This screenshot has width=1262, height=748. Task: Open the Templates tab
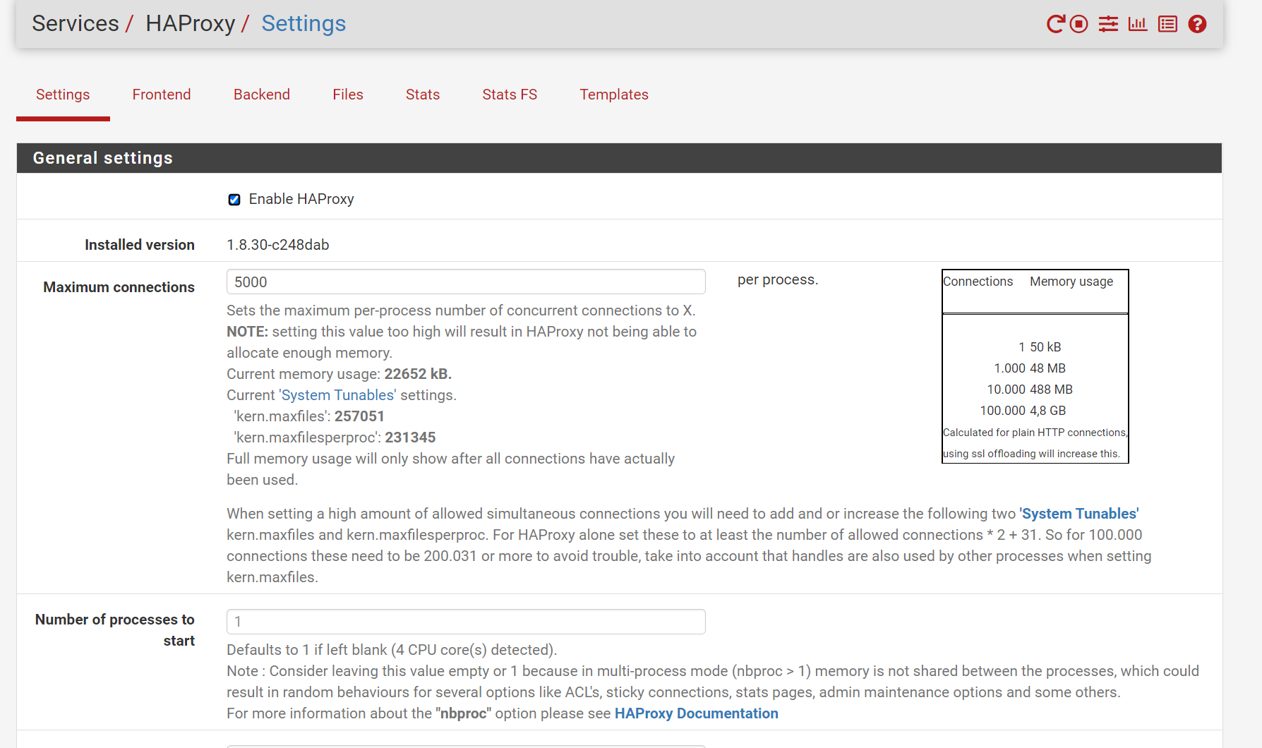(x=614, y=95)
